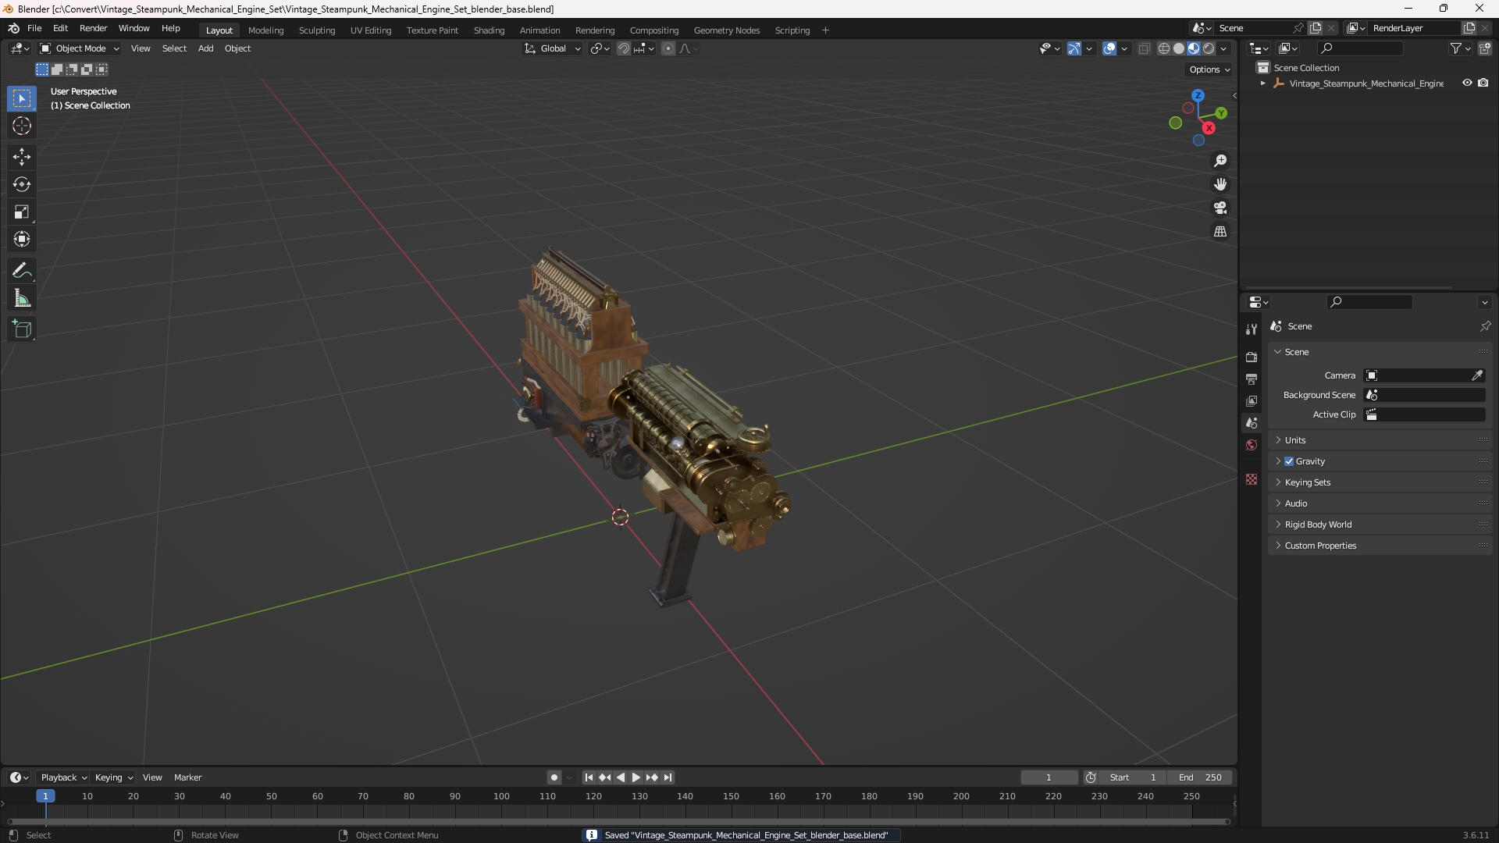Activate the Rotate tool
This screenshot has width=1499, height=843.
pos(22,184)
